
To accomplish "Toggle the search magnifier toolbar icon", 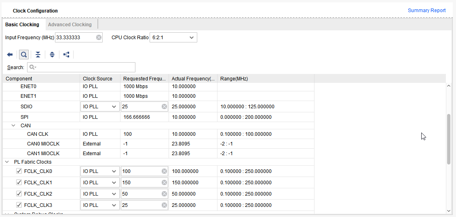I will click(x=24, y=55).
